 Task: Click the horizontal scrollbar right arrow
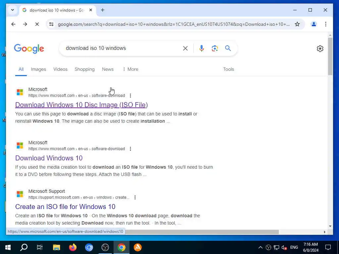[x=324, y=232]
